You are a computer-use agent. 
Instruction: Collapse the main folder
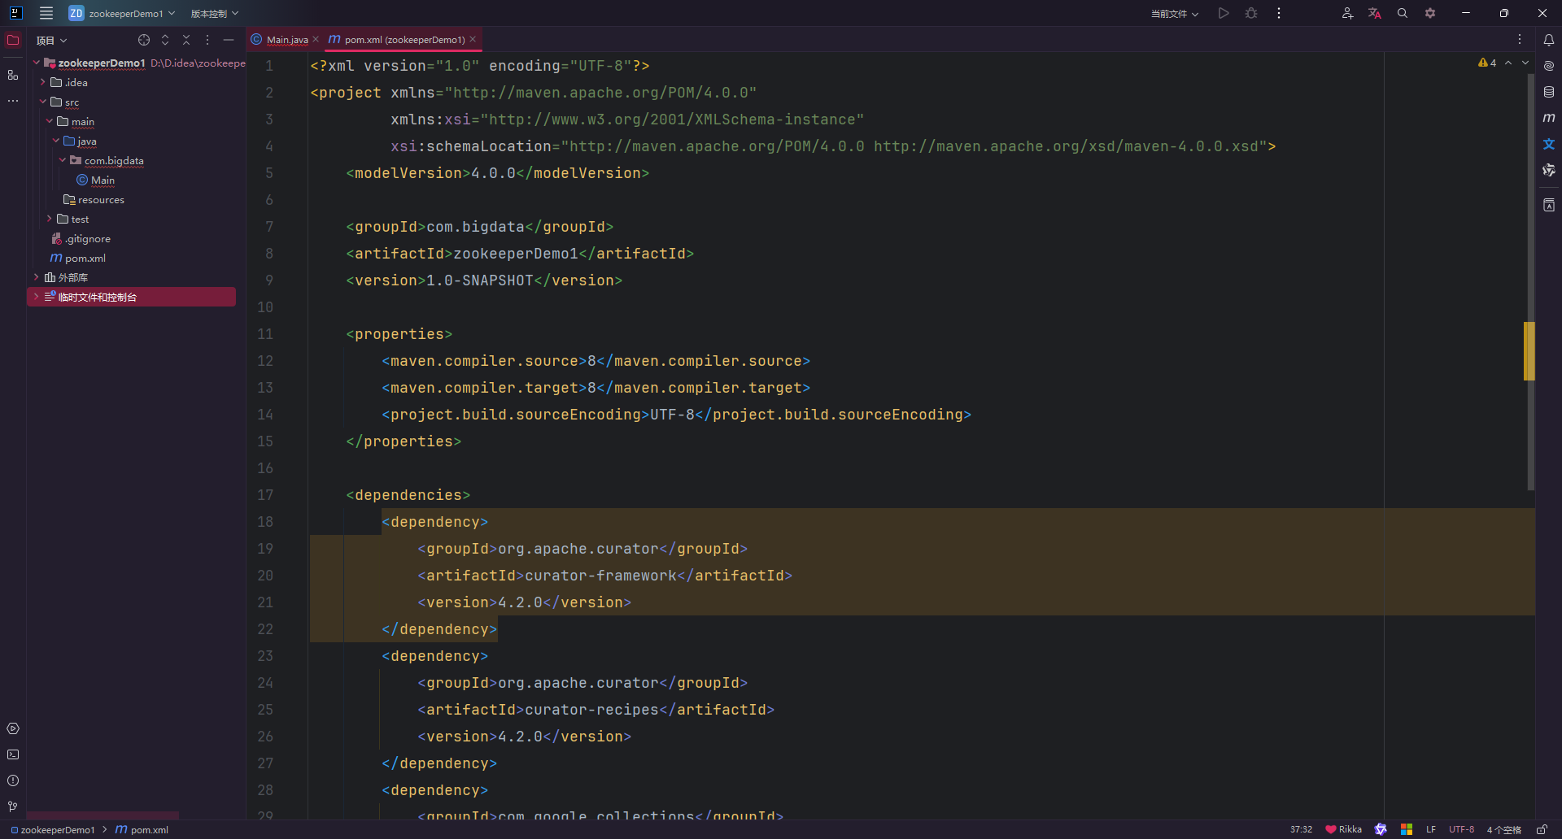(x=50, y=121)
